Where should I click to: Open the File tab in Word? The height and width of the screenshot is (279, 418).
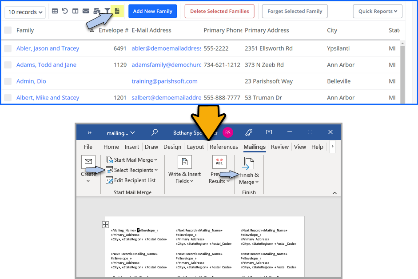pyautogui.click(x=88, y=147)
